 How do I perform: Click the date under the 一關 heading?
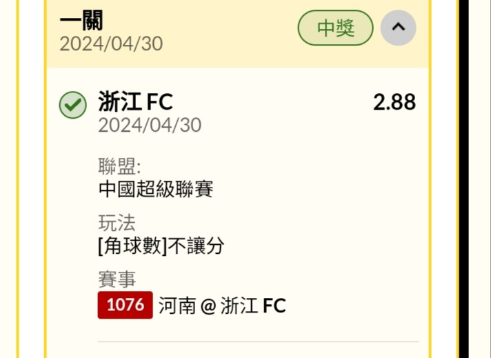pos(111,44)
